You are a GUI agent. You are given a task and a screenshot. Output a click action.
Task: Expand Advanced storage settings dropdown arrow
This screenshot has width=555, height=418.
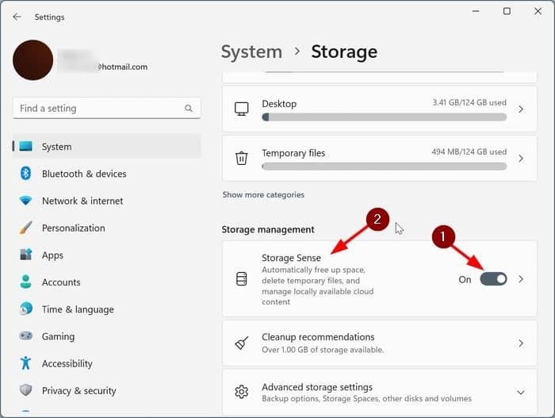pos(521,393)
